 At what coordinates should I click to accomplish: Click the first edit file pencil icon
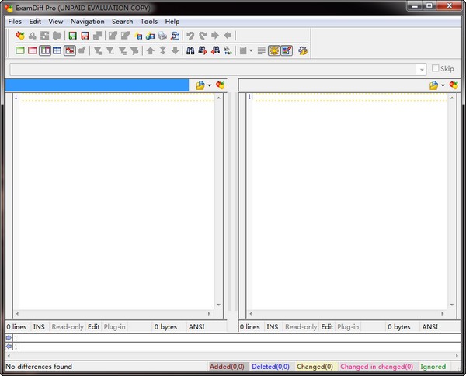click(113, 36)
